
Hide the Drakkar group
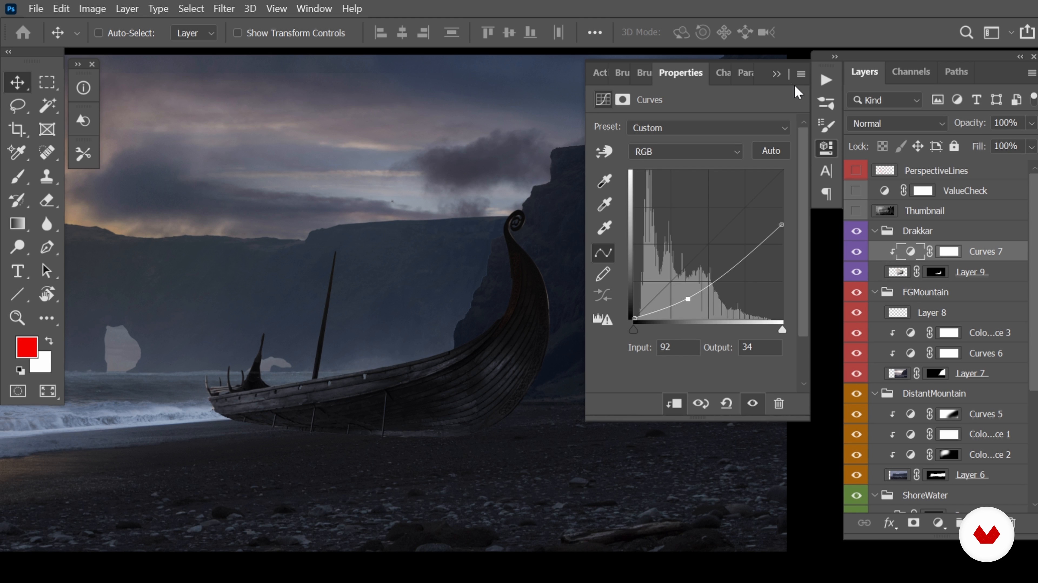pyautogui.click(x=856, y=231)
